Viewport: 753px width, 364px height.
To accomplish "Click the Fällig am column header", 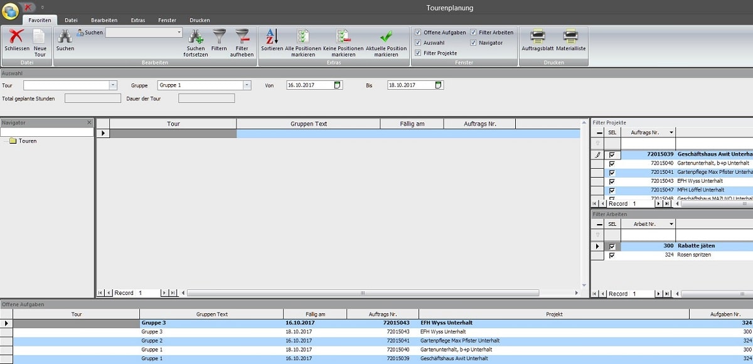I will click(x=412, y=124).
